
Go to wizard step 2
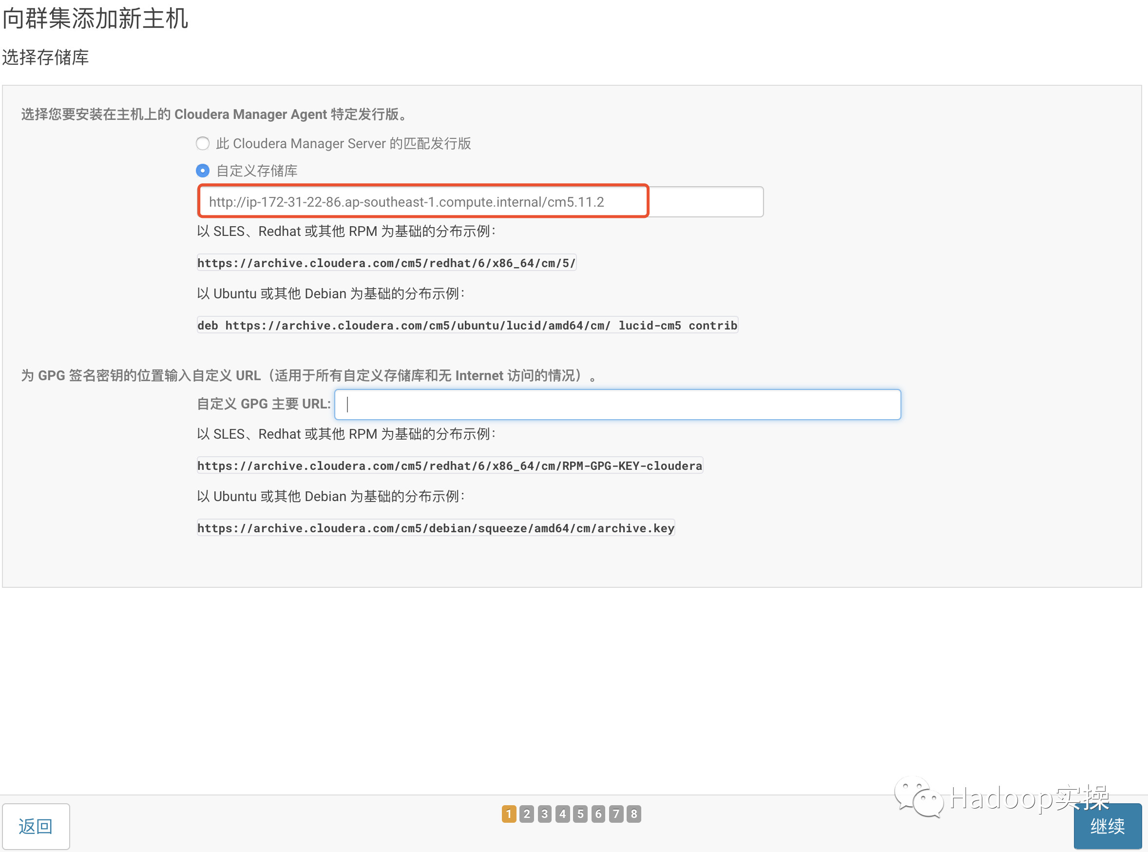(526, 814)
